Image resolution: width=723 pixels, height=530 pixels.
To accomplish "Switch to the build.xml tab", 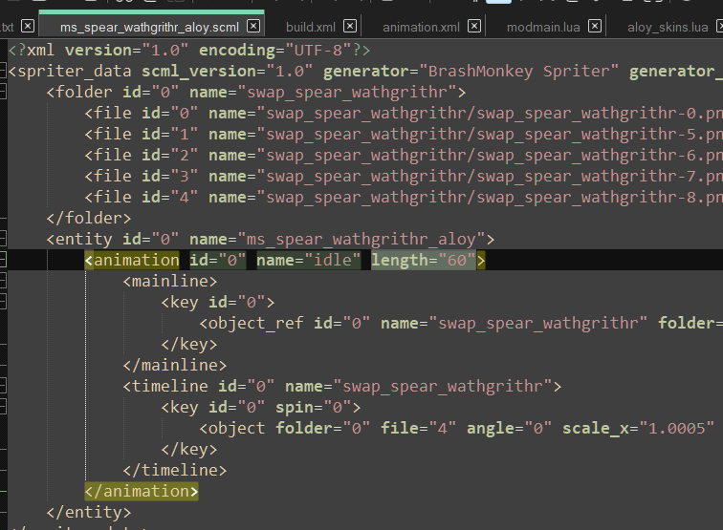I will pos(310,27).
